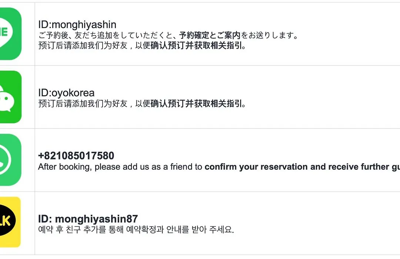
Task: Click bold Chinese text in LINE row
Action: point(198,46)
